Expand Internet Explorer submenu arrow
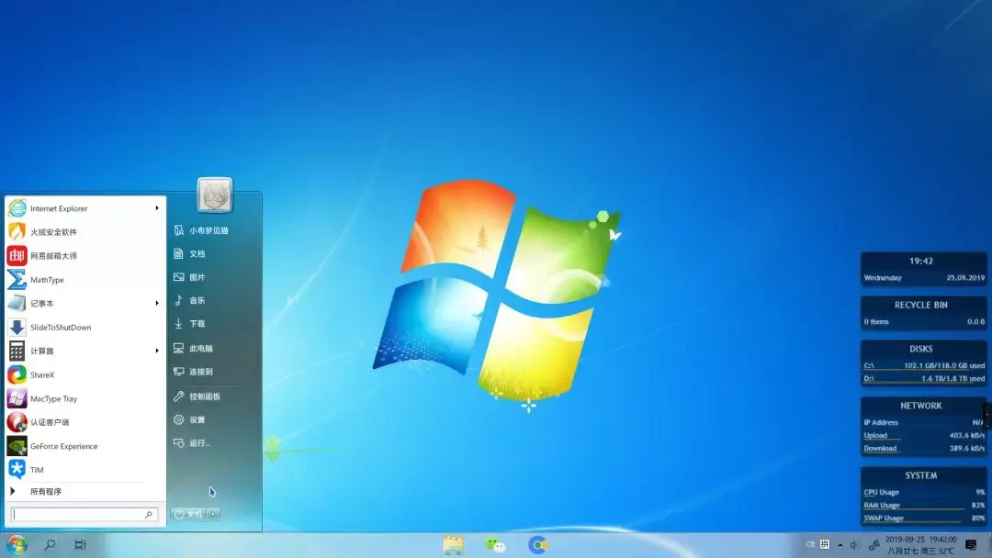 (x=157, y=208)
